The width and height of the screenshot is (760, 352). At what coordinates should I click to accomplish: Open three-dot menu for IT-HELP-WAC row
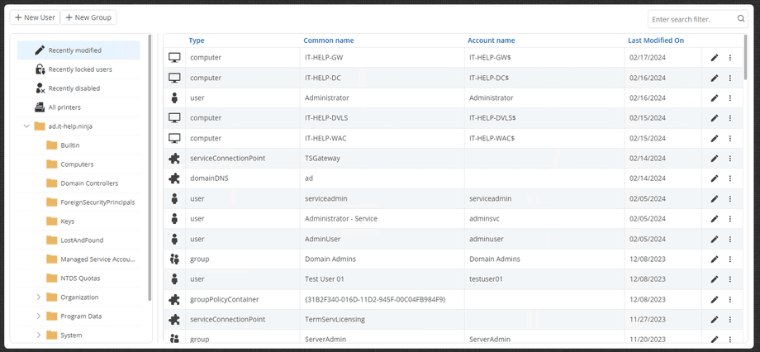[730, 138]
